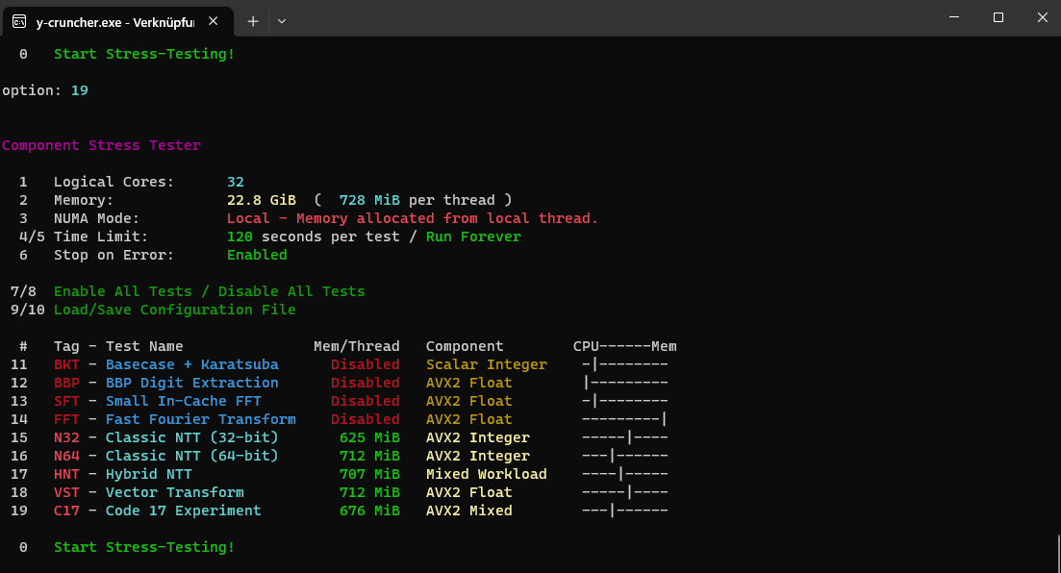Image resolution: width=1061 pixels, height=573 pixels.
Task: Click 'Vector Transform' test name
Action: (x=174, y=492)
